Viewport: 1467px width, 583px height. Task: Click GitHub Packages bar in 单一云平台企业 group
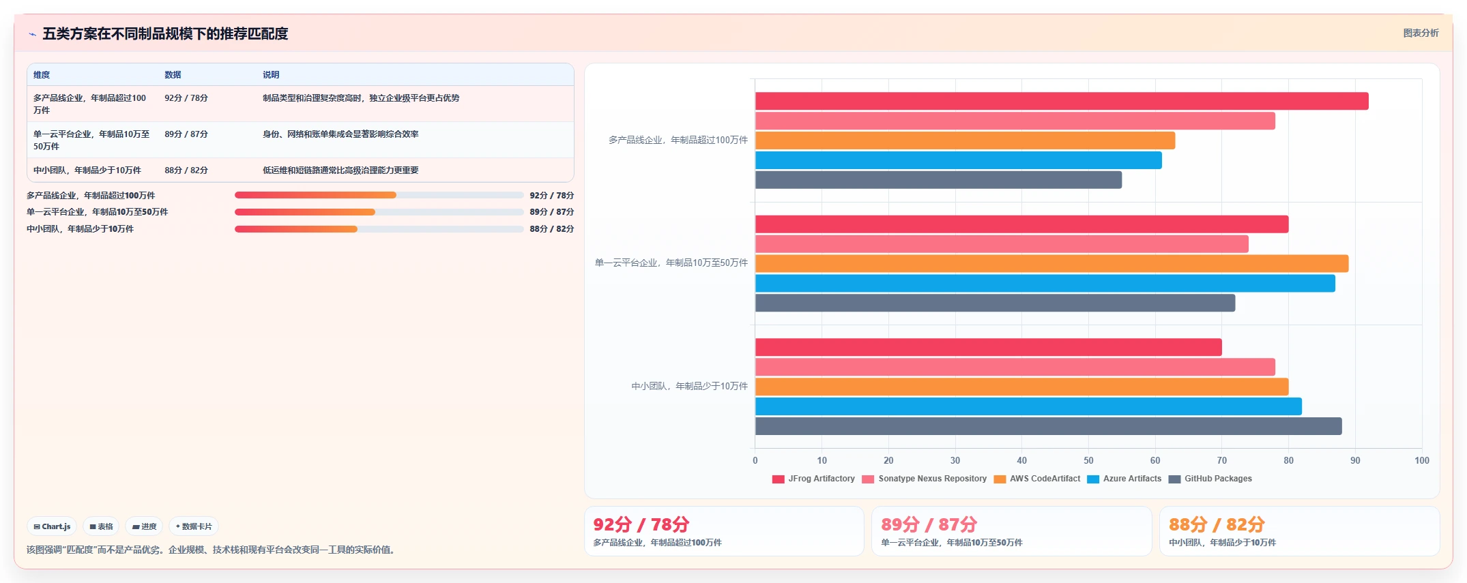(995, 303)
